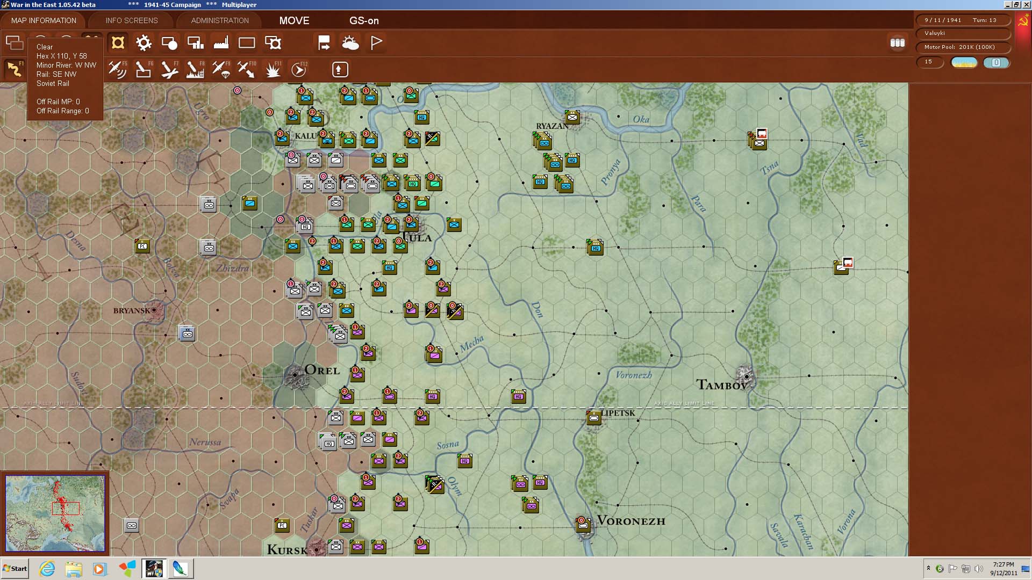Click the pennant flag toolbar icon
1032x580 pixels.
coord(376,42)
